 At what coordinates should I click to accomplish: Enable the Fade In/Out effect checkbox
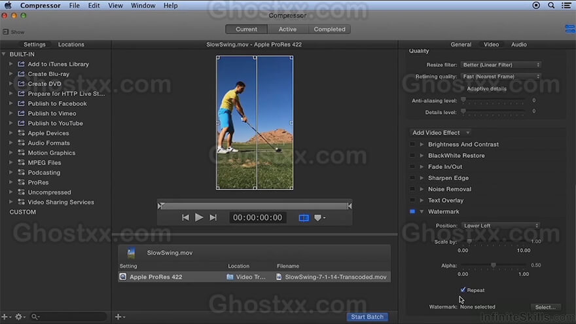pyautogui.click(x=412, y=167)
